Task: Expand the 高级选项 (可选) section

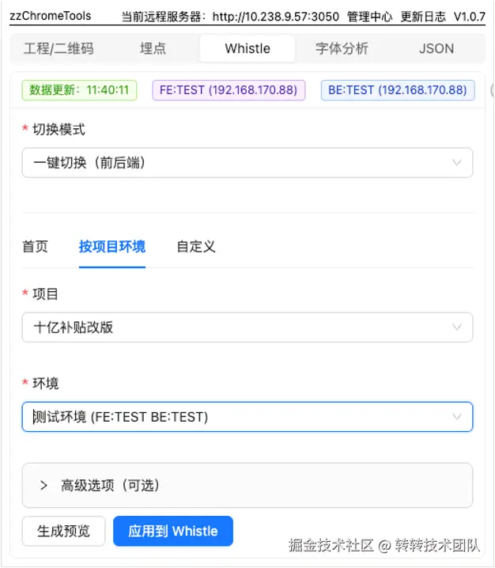Action: click(247, 485)
